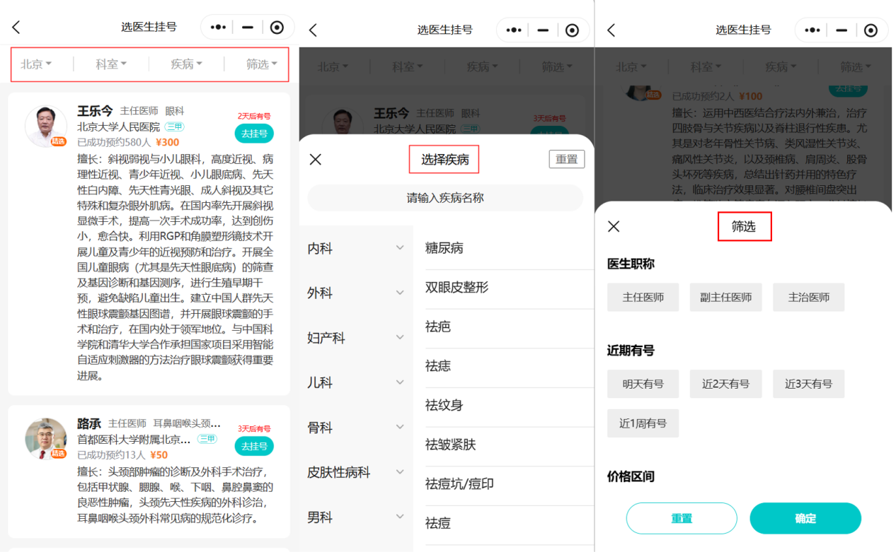Click the ¥300 price for 王乐今
The image size is (896, 552).
(168, 142)
